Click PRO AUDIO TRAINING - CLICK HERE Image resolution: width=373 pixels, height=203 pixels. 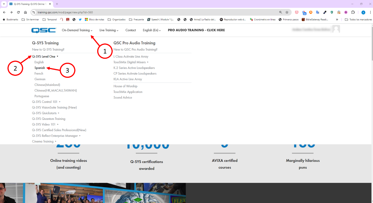(196, 30)
